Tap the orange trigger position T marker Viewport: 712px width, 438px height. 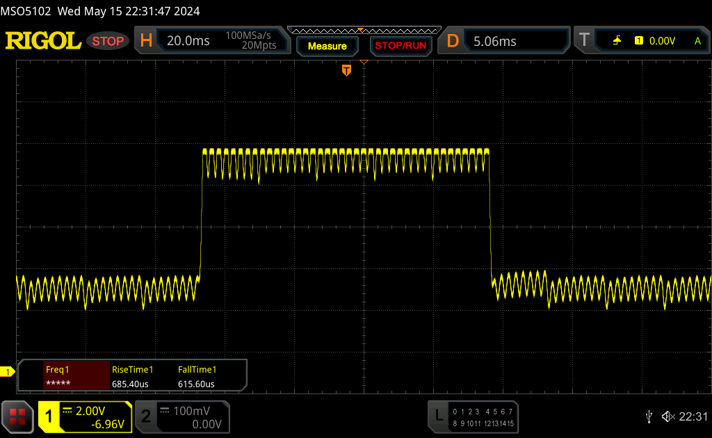tap(346, 70)
